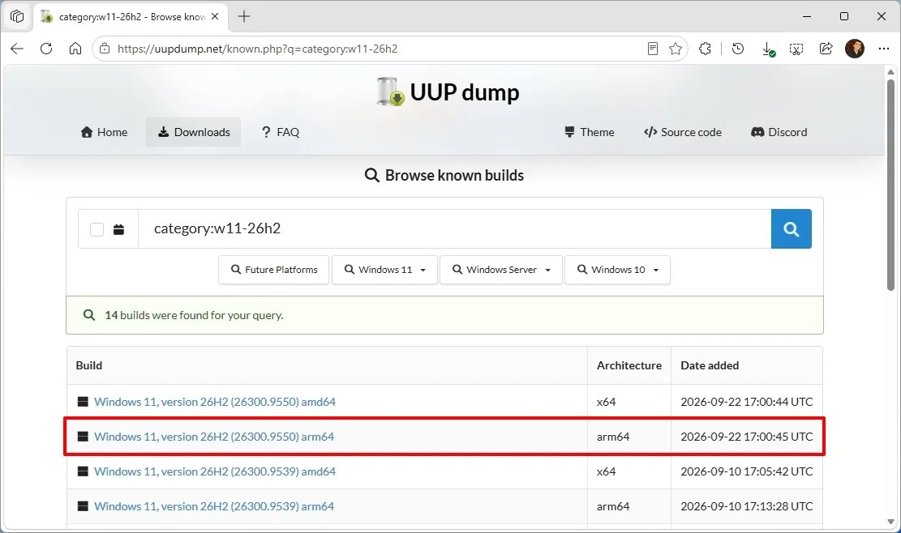Open build 26300.9539 amd64 link
Image resolution: width=901 pixels, height=533 pixels.
pyautogui.click(x=215, y=471)
